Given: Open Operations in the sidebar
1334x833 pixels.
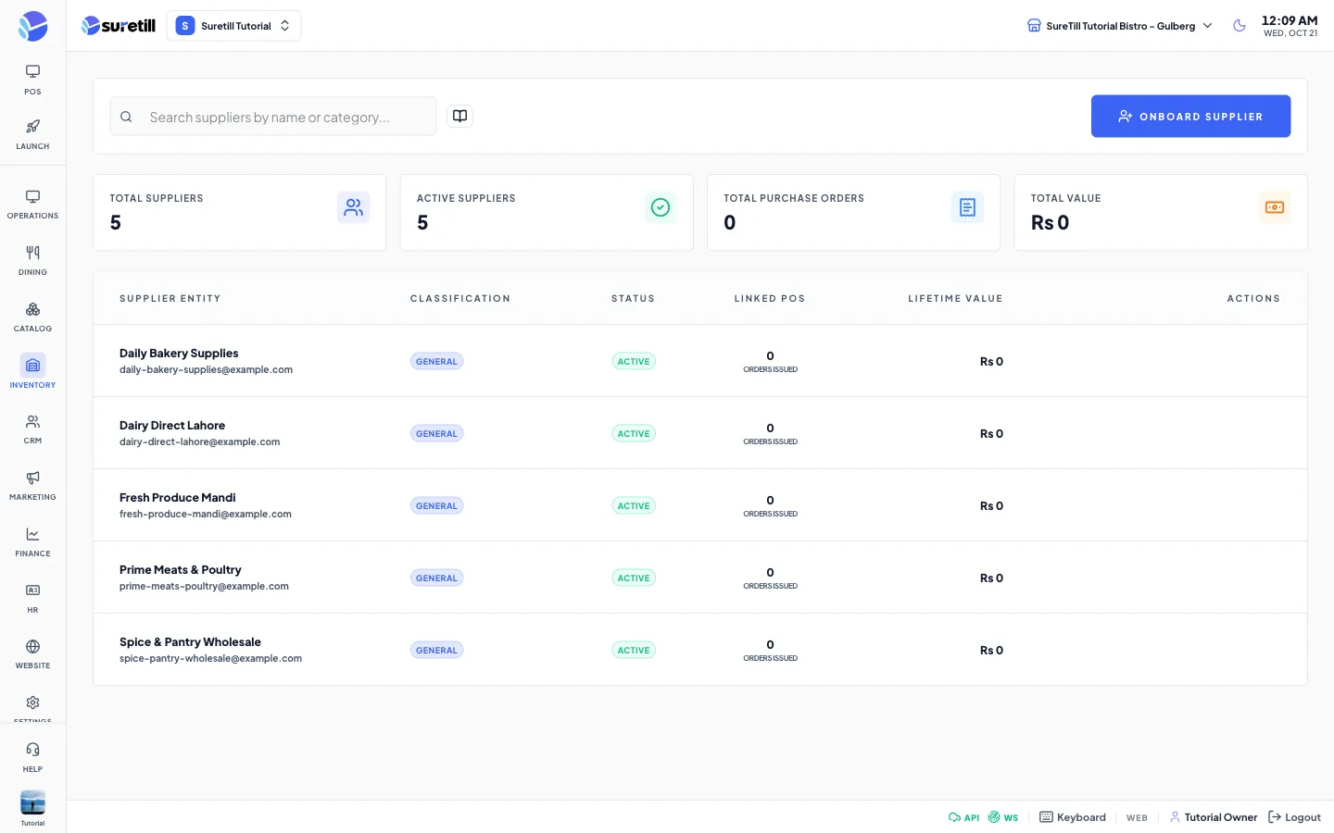Looking at the screenshot, I should [x=32, y=204].
